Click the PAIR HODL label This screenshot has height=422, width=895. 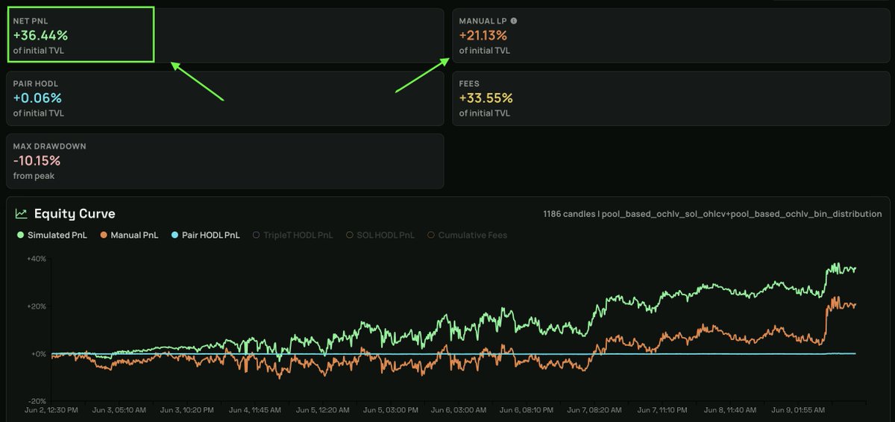coord(36,84)
